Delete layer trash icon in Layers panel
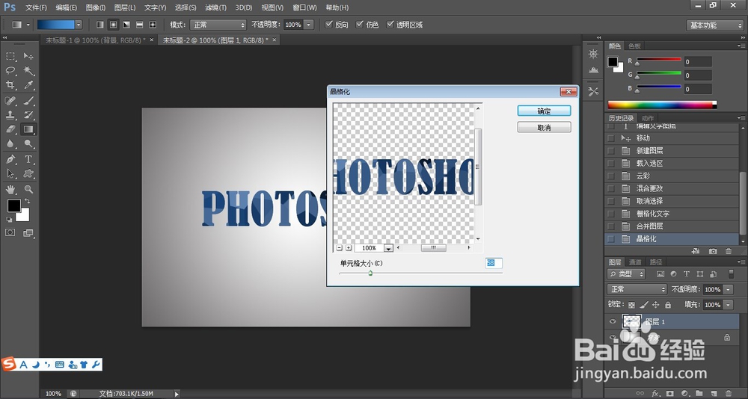 (728, 393)
